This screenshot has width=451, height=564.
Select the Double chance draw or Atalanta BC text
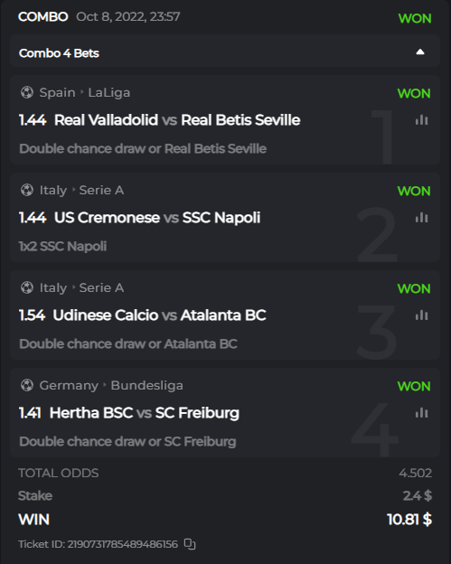tap(128, 343)
